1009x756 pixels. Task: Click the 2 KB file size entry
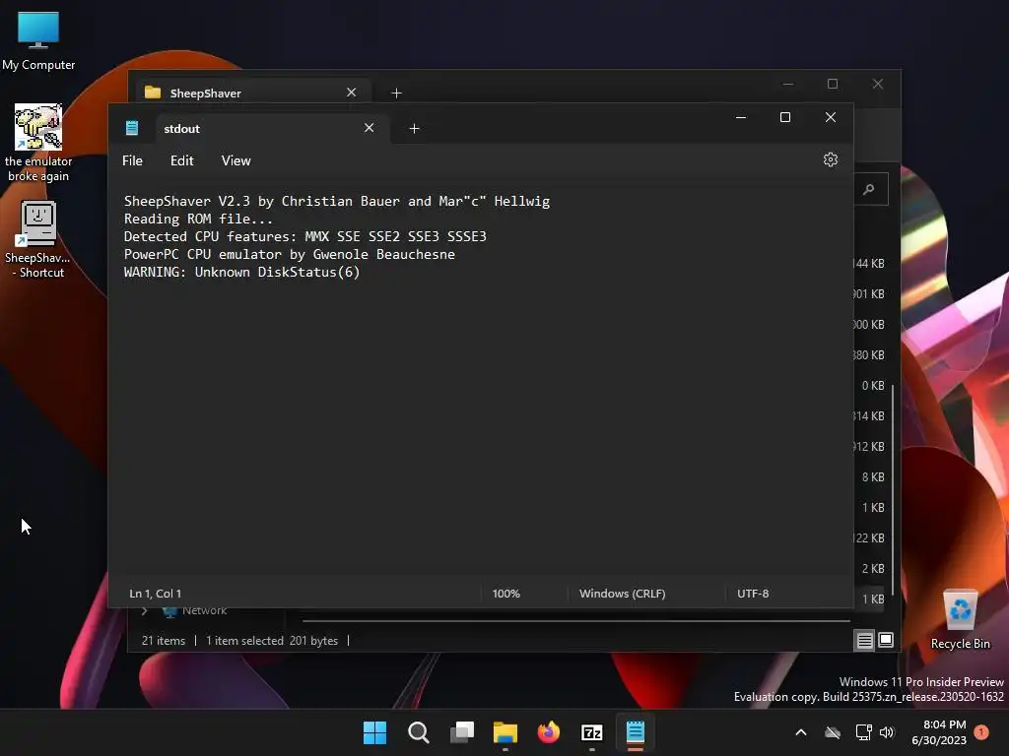tap(873, 568)
